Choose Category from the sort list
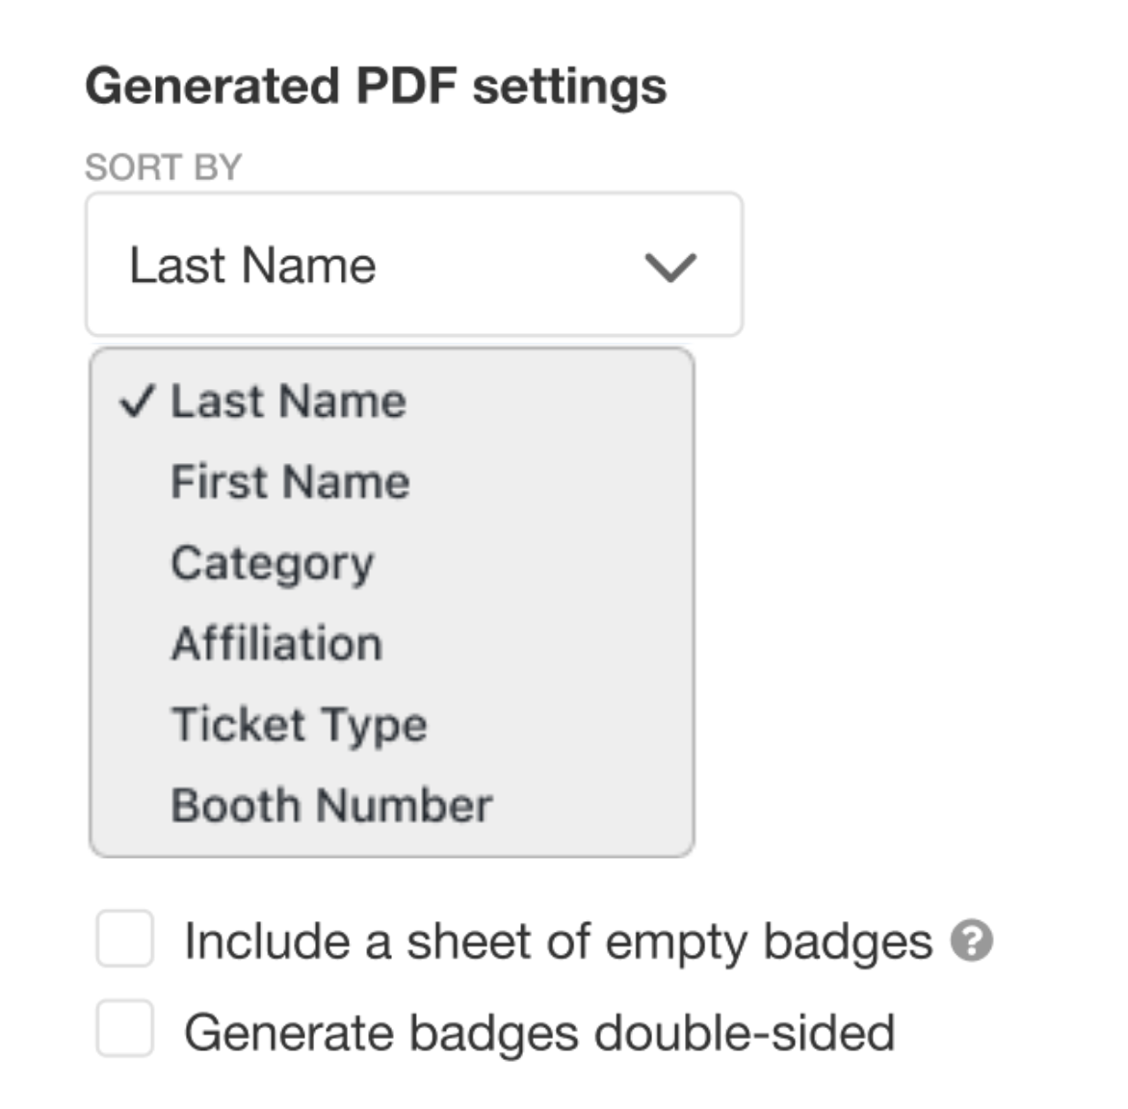Image resolution: width=1128 pixels, height=1109 pixels. tap(273, 563)
